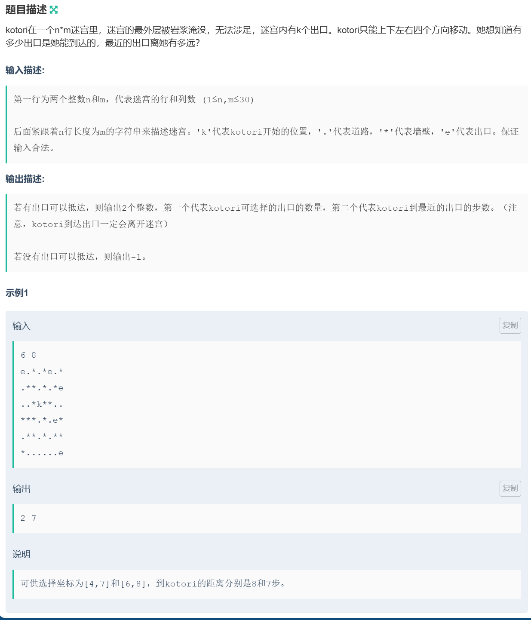Viewport: 531px width, 620px height.
Task: Click the 说明 label
Action: (x=21, y=554)
